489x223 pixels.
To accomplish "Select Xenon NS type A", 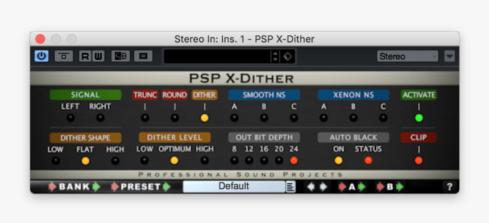I will 324,118.
